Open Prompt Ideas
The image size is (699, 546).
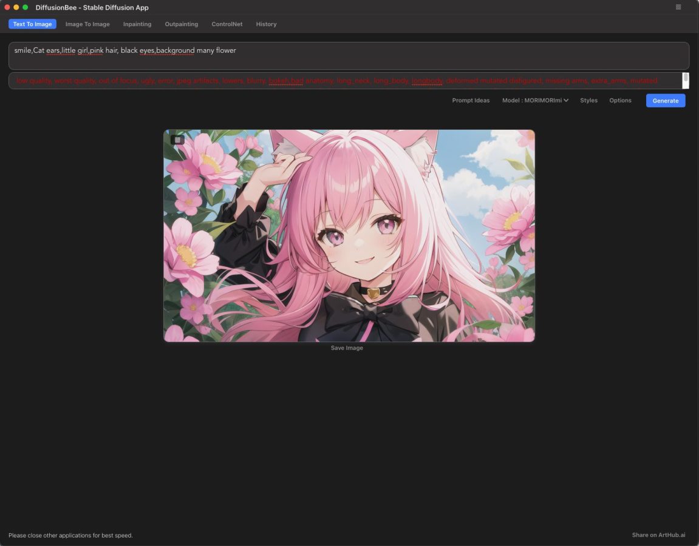(x=471, y=101)
